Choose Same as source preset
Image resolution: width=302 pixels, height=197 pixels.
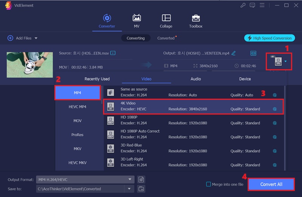click(194, 92)
